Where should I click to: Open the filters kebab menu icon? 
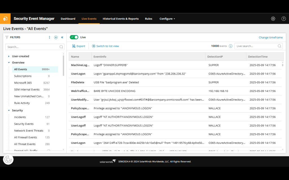pyautogui.click(x=49, y=37)
